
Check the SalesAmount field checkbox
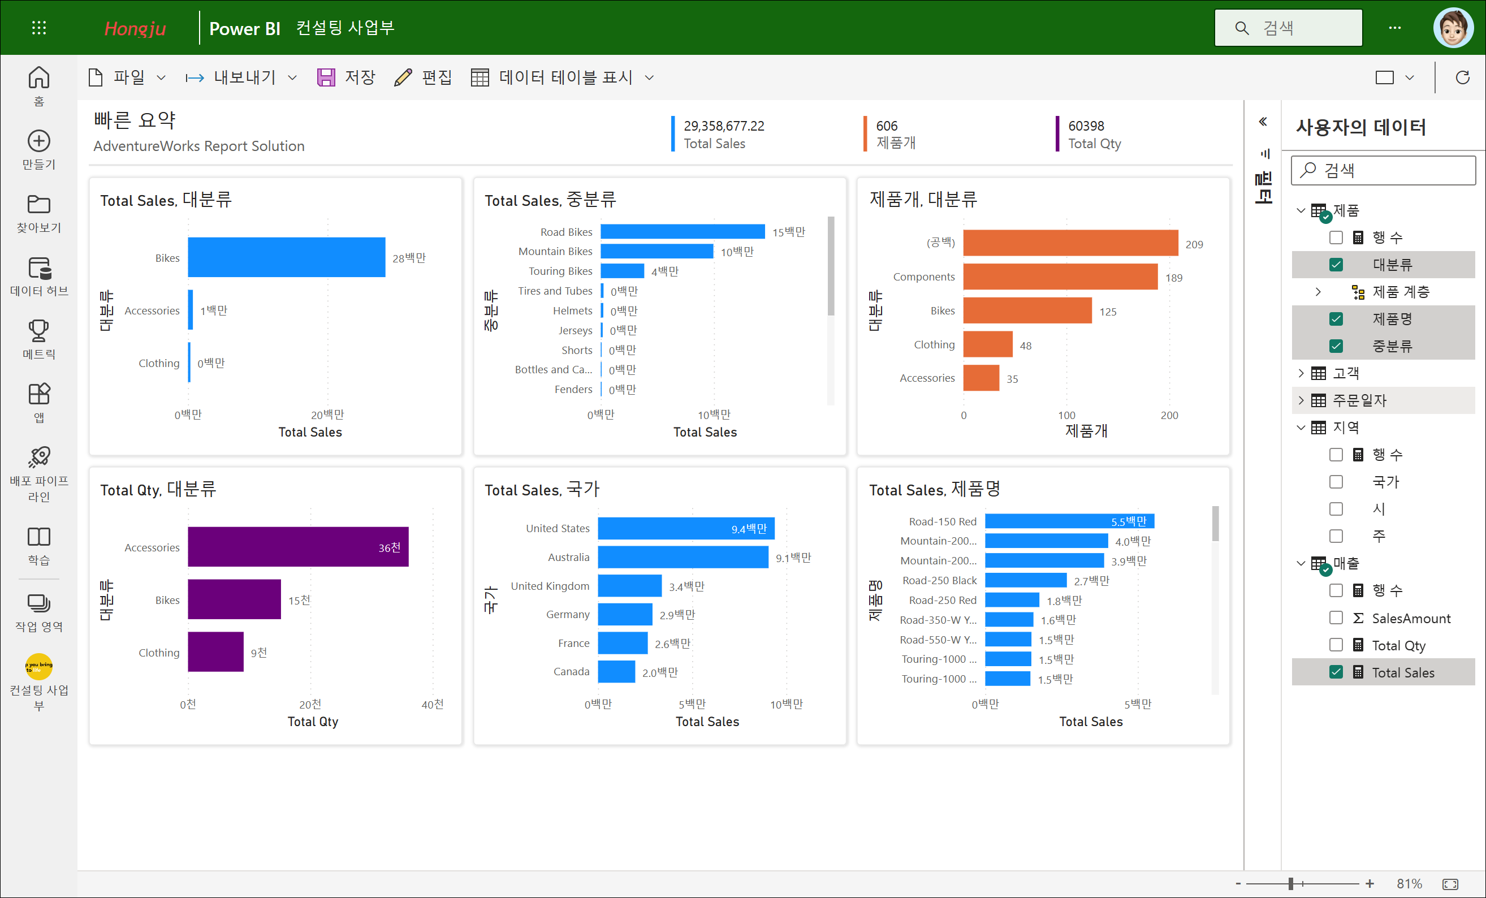click(x=1336, y=618)
